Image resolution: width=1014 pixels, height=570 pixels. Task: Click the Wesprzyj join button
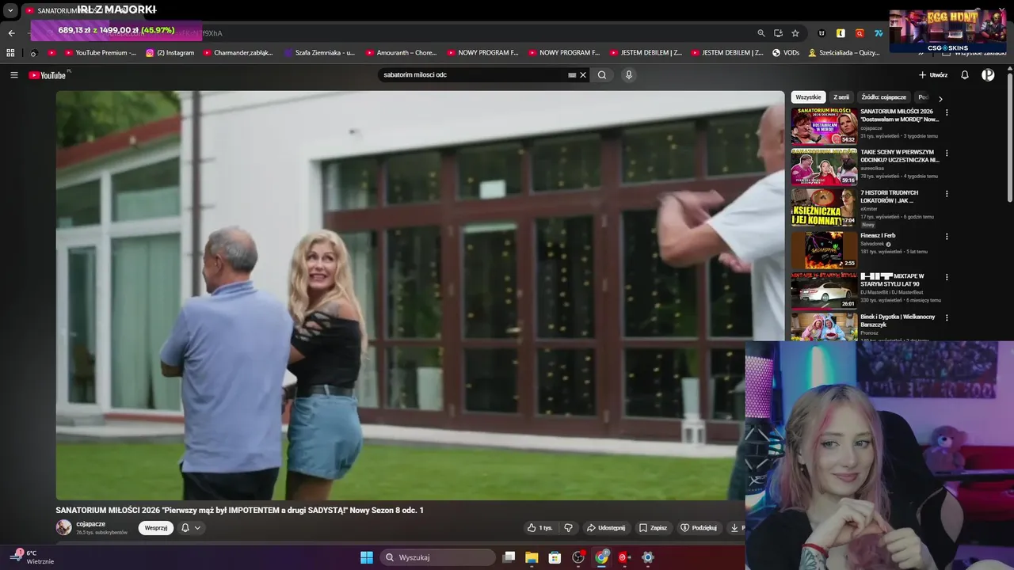[156, 528]
